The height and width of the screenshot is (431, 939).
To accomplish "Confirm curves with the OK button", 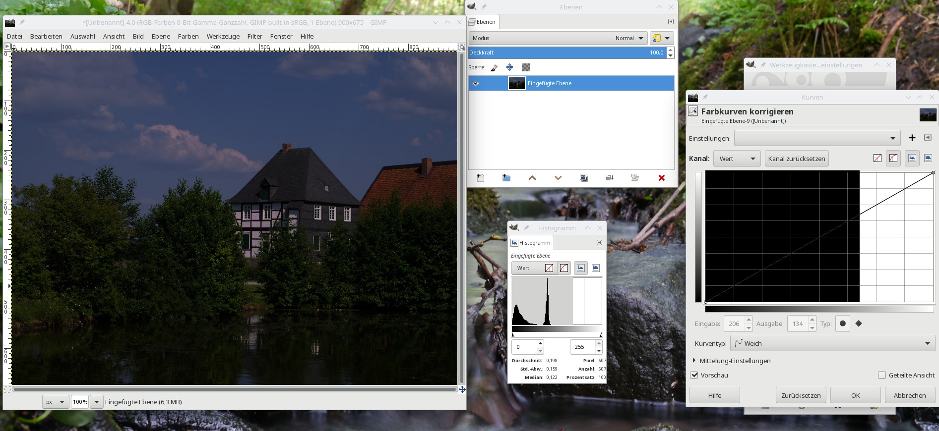I will (855, 395).
